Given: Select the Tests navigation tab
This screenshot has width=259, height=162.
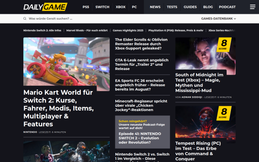Looking at the screenshot, I should point(172,7).
